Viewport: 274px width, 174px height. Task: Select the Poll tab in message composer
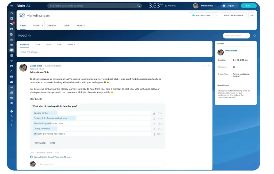point(49,45)
